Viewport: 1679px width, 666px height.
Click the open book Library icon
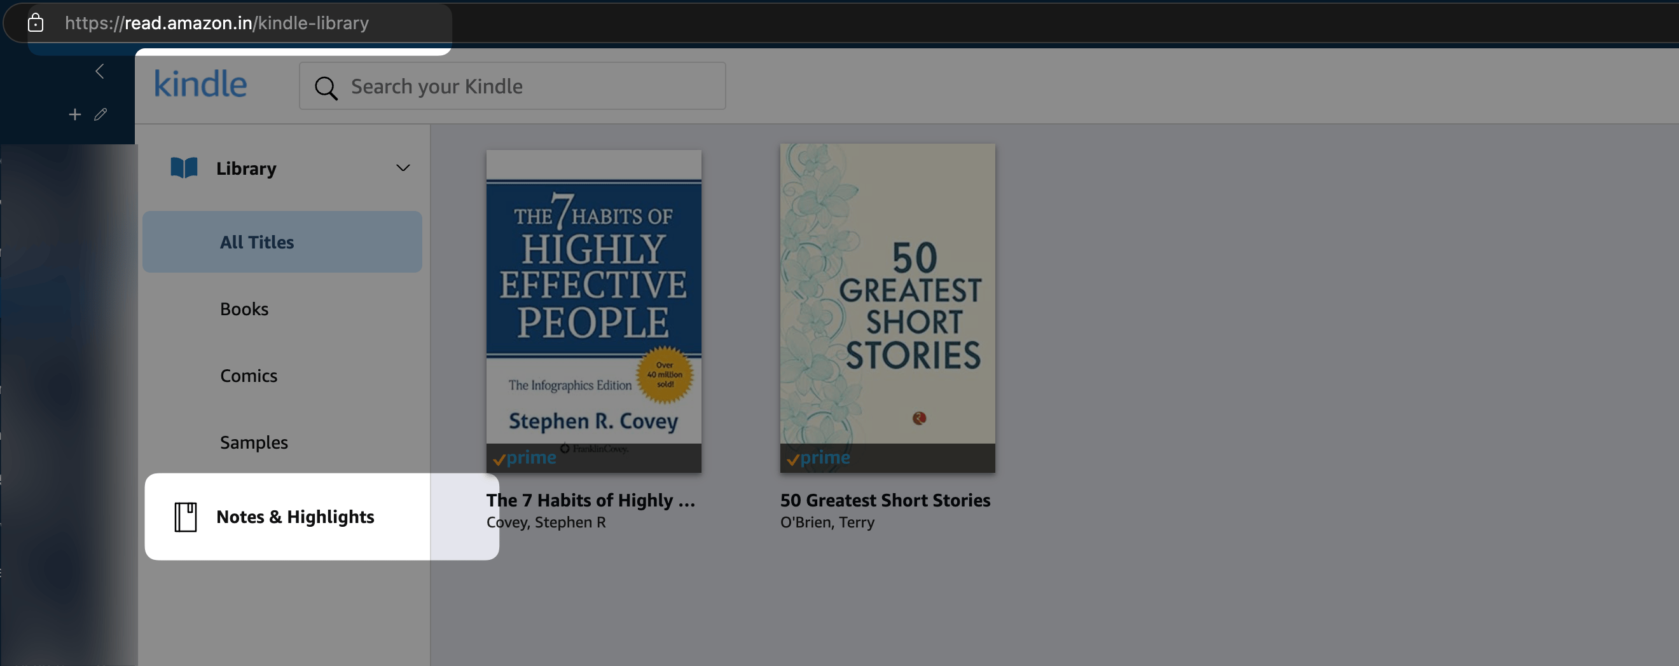184,168
